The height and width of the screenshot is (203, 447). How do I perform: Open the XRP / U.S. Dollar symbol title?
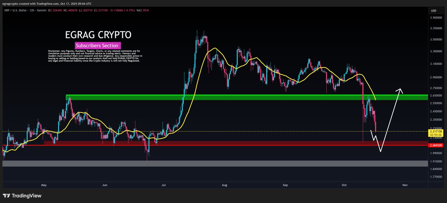pyautogui.click(x=17, y=11)
